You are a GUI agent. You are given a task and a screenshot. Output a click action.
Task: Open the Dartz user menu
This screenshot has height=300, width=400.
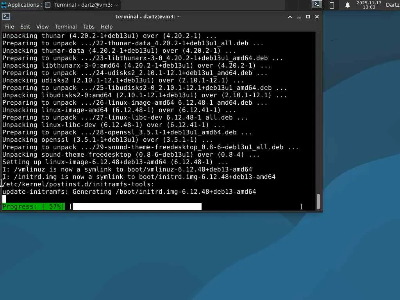tap(393, 5)
